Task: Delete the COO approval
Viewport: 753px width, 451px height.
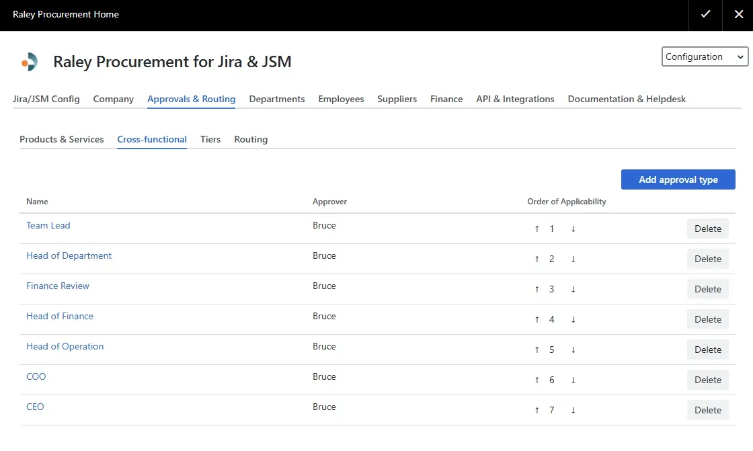Action: tap(708, 380)
